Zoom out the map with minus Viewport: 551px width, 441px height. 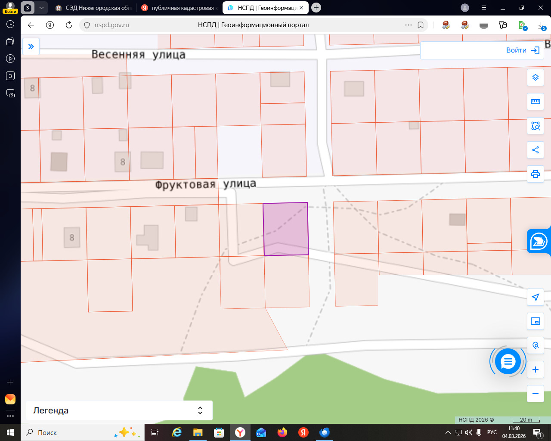click(x=536, y=394)
